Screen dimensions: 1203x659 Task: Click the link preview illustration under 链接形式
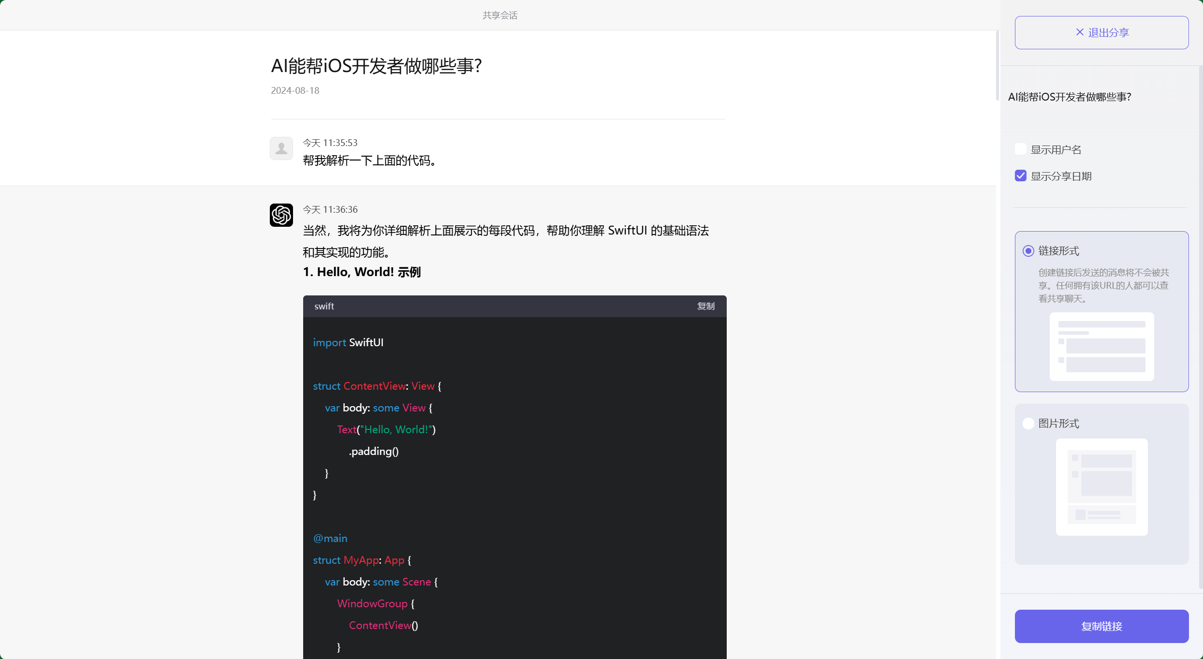tap(1101, 347)
